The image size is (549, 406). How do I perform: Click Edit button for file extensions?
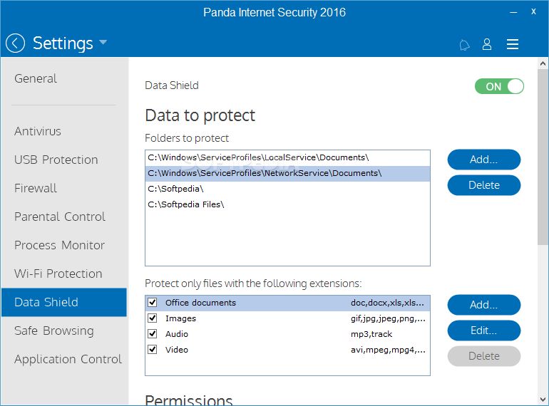click(x=484, y=330)
